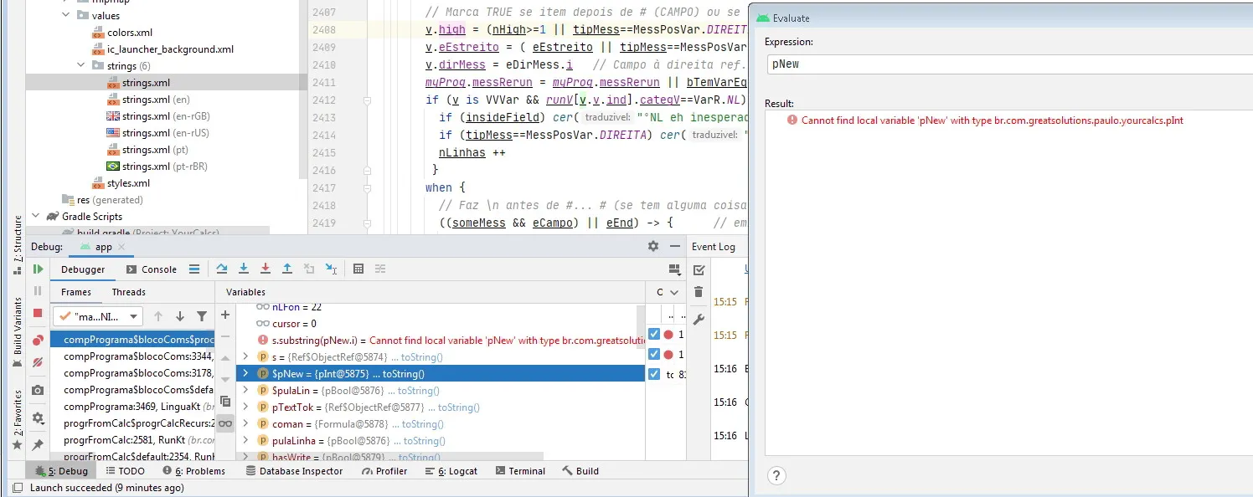Click the Event Log wrench settings icon

pos(699,319)
